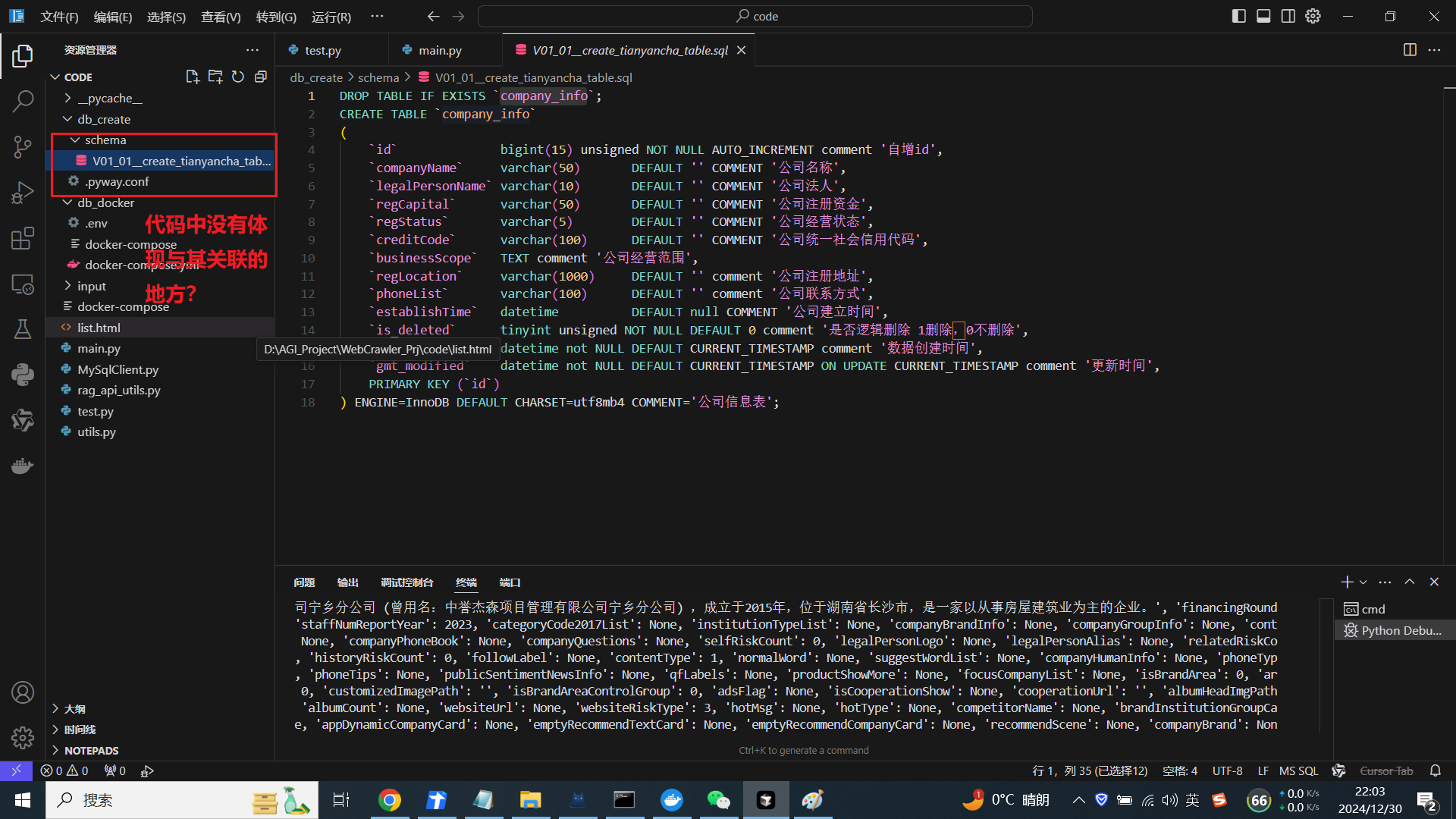Toggle the primary side bar layout button

1239,16
